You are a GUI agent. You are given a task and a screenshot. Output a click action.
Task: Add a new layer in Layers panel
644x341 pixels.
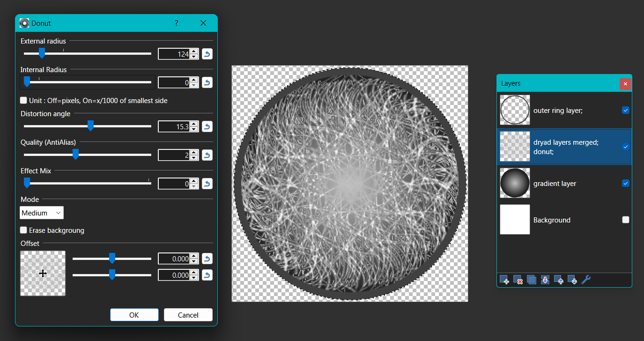504,280
